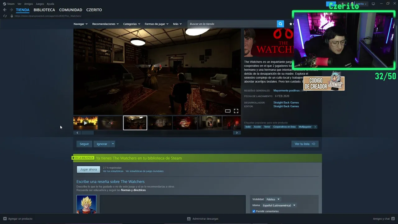The image size is (398, 224).
Task: Change the Idioma Español (Latinoamérica) dropdown
Action: 279,205
